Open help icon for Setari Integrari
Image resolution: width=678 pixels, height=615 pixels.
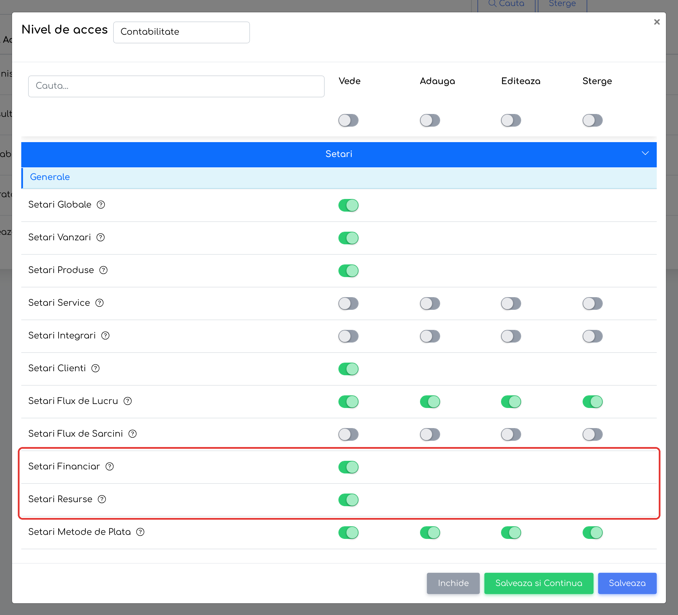click(106, 335)
